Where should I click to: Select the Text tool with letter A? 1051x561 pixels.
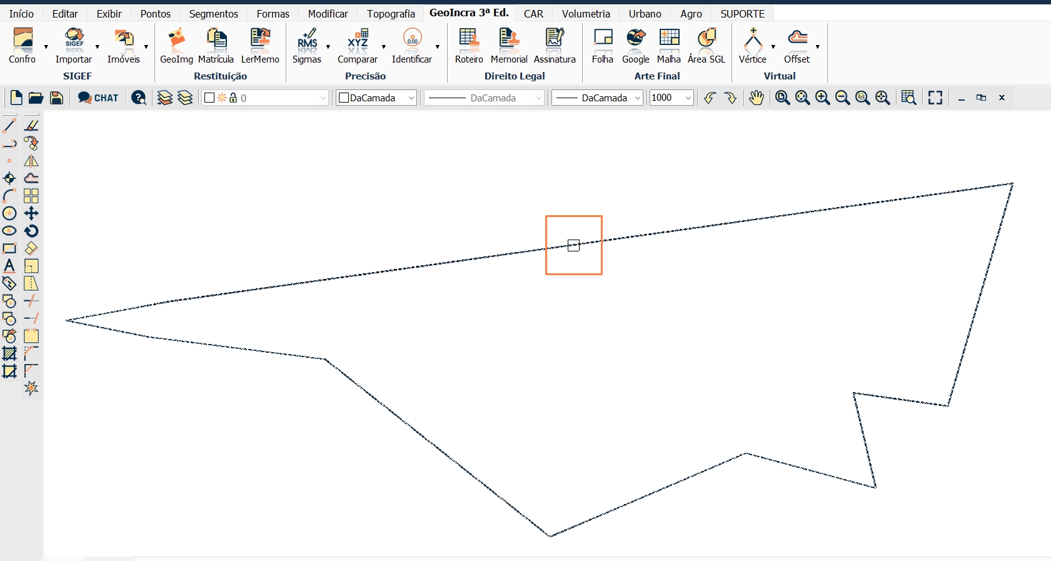(x=9, y=266)
